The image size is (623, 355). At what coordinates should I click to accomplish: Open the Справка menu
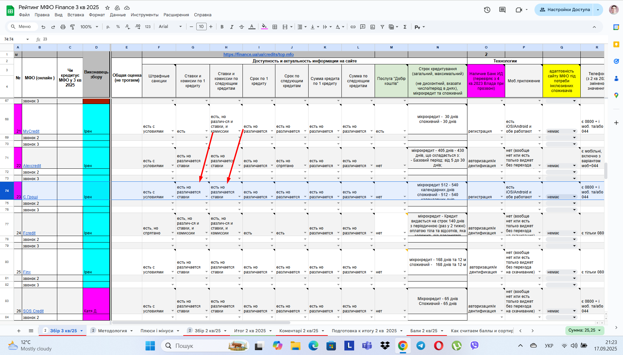click(x=202, y=15)
